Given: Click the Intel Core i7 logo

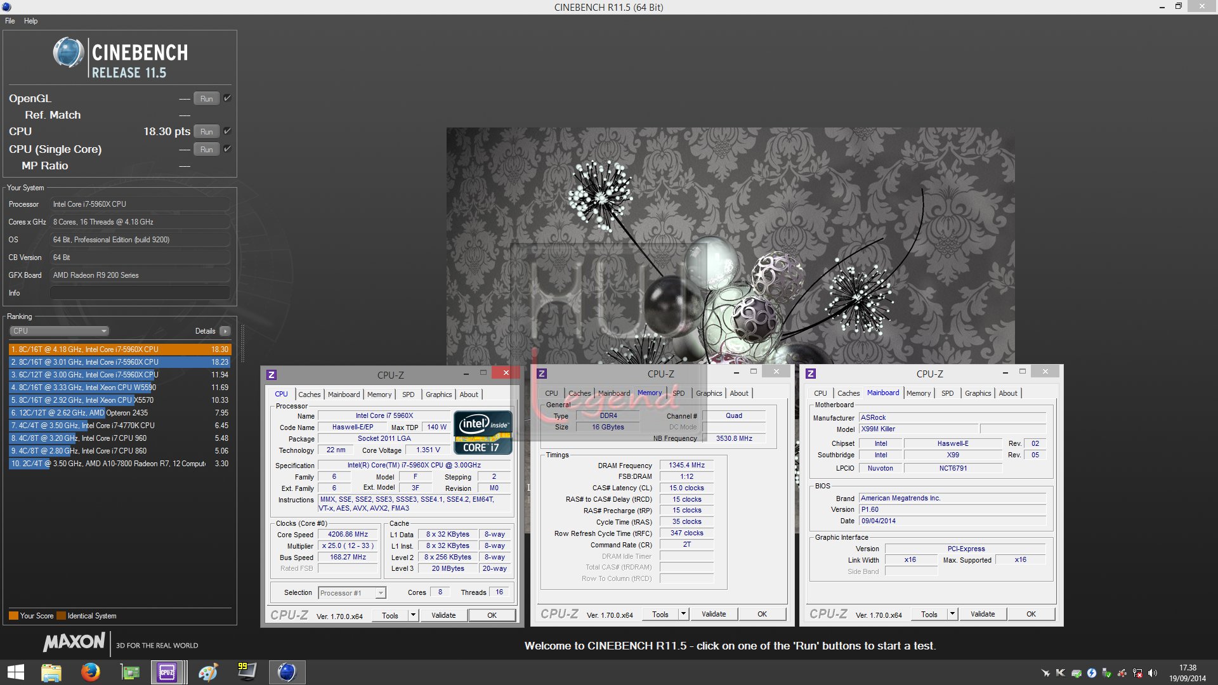Looking at the screenshot, I should click(483, 433).
